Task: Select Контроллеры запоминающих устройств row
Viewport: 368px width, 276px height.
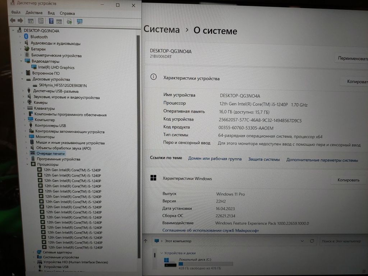Action: click(x=70, y=132)
